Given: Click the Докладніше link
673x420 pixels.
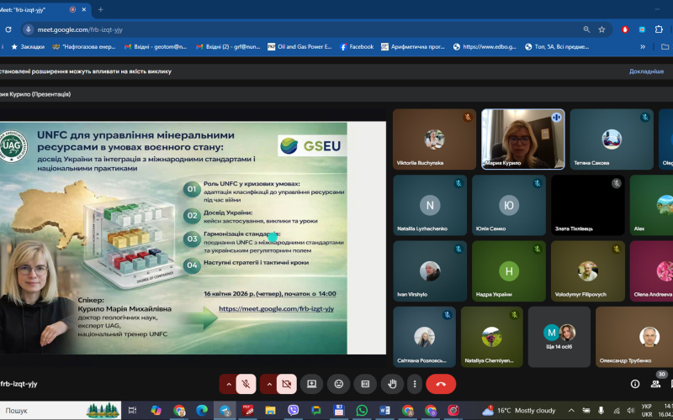Looking at the screenshot, I should point(646,71).
